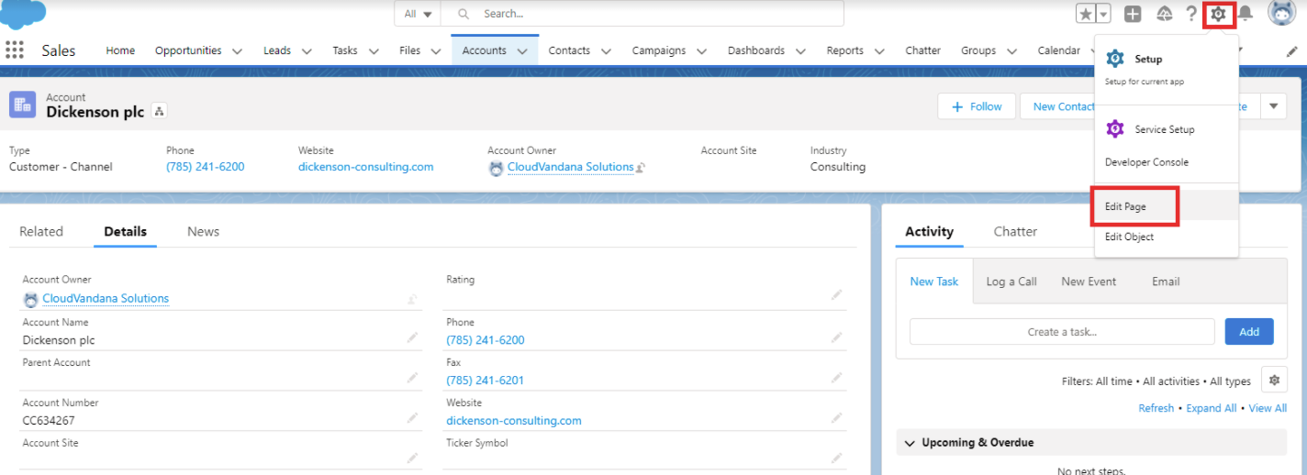Open dickenson-consulting.com link in highlights
1307x475 pixels.
click(x=365, y=167)
